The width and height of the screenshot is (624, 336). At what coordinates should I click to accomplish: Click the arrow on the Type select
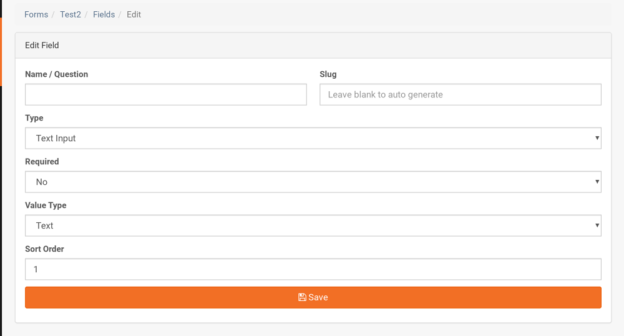pyautogui.click(x=597, y=138)
